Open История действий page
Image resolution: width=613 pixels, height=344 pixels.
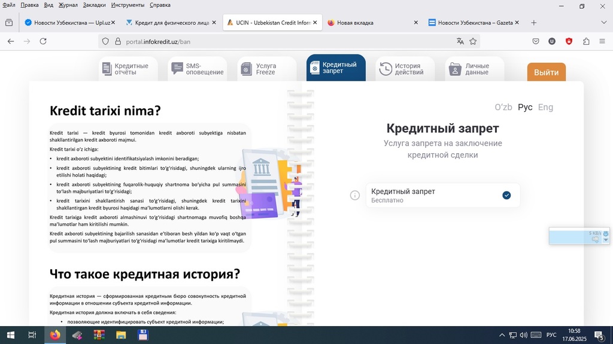[x=405, y=69]
